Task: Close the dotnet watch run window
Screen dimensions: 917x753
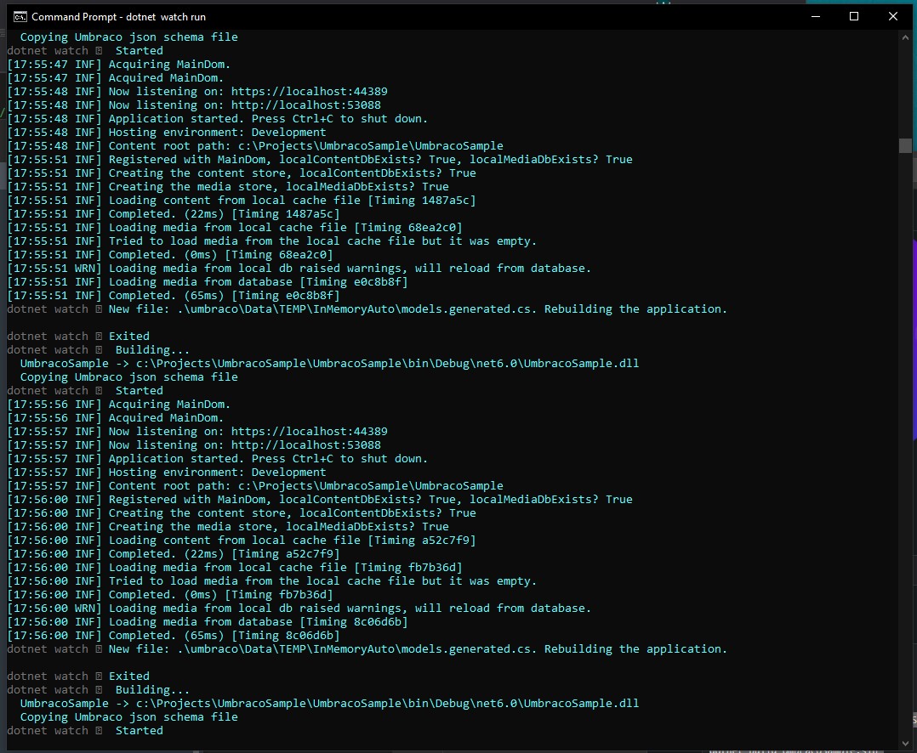Action: coord(892,16)
